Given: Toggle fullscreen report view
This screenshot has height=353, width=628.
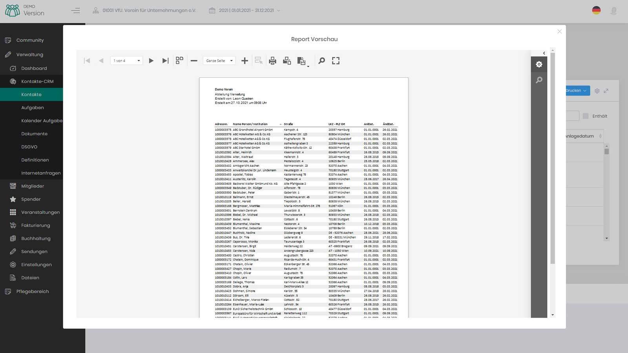Looking at the screenshot, I should [x=336, y=61].
